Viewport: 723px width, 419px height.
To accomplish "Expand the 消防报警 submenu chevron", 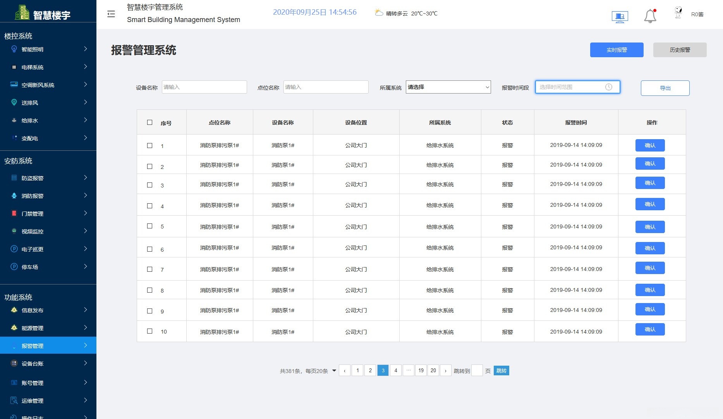I will click(86, 195).
